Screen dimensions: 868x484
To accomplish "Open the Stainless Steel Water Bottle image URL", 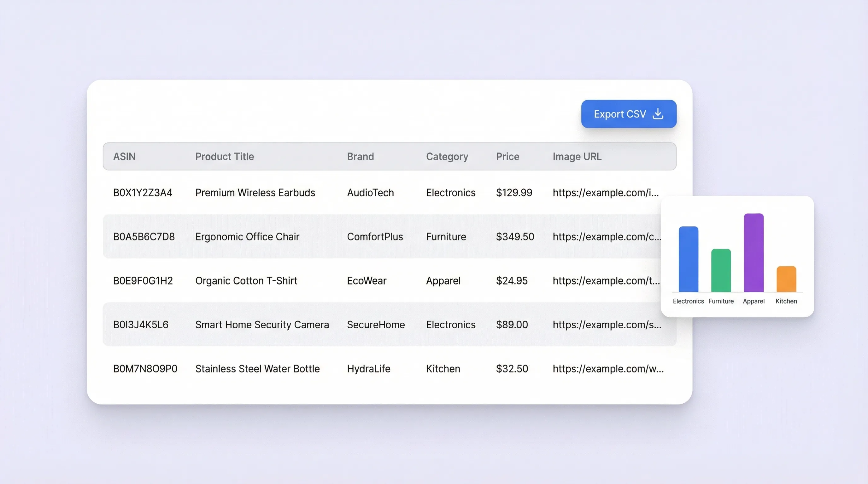I will [x=608, y=369].
